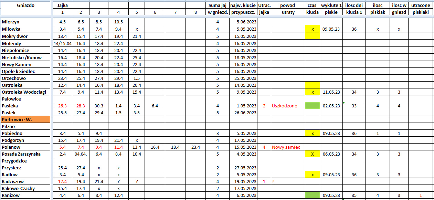434x200 pixels.
Task: Select the Ostroleka Wodociagi cell
Action: coord(25,92)
